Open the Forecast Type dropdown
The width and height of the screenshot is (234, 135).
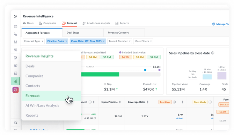(34, 41)
